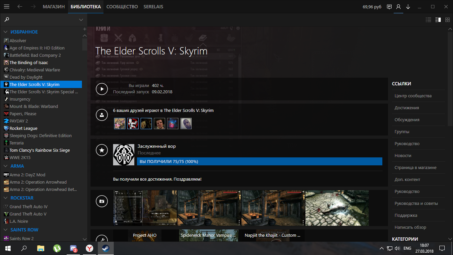This screenshot has width=453, height=255.
Task: Switch to the detail view mode
Action: 438,20
